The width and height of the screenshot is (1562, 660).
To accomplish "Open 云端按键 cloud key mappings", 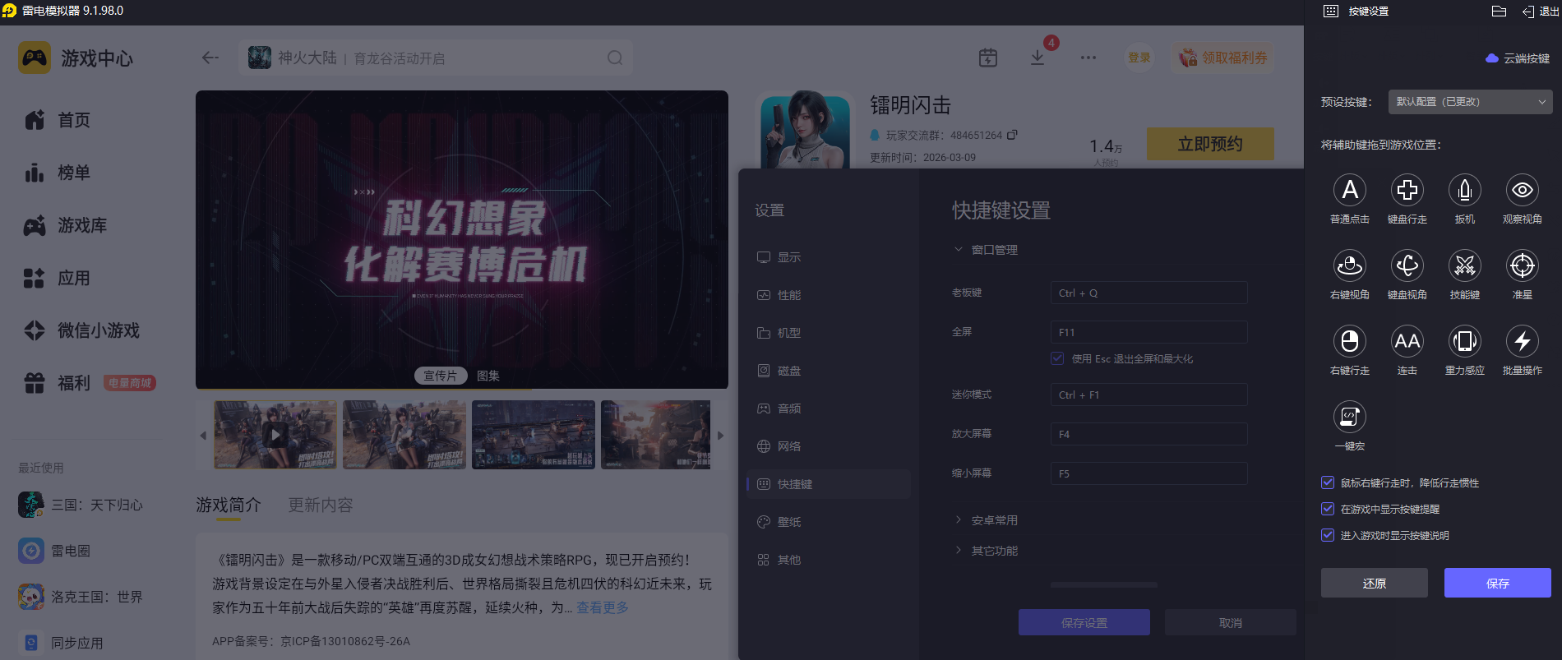I will pos(1518,58).
